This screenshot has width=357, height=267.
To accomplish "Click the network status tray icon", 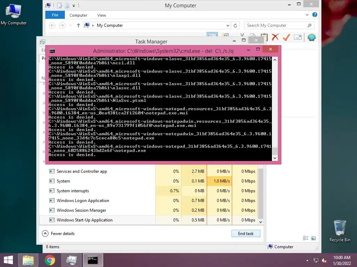I will pyautogui.click(x=316, y=260).
